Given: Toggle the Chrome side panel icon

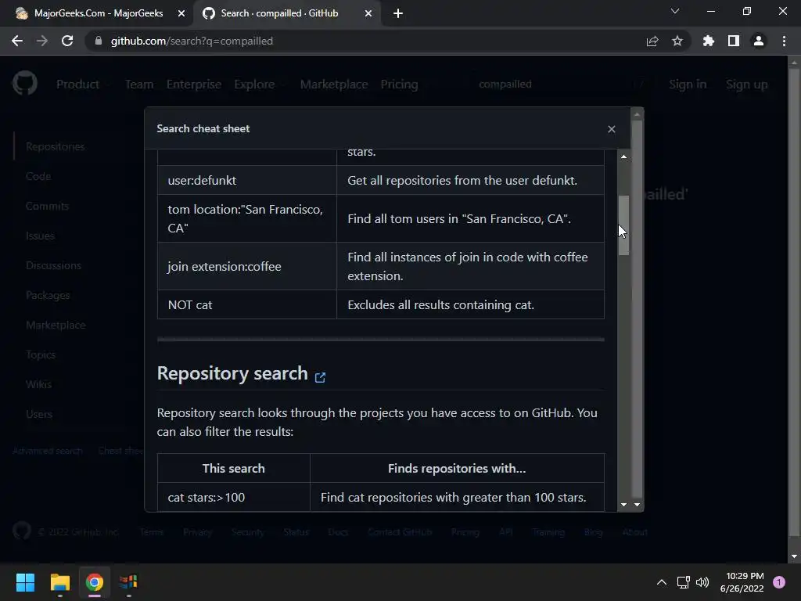Looking at the screenshot, I should click(734, 41).
